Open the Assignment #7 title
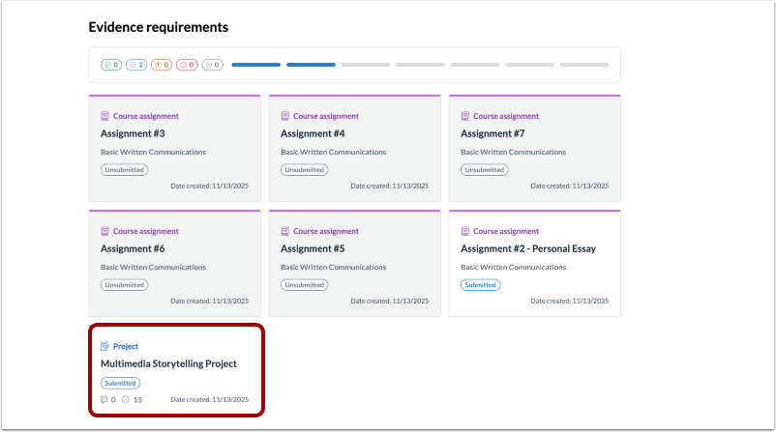Screen dimensions: 776x432 tap(492, 133)
